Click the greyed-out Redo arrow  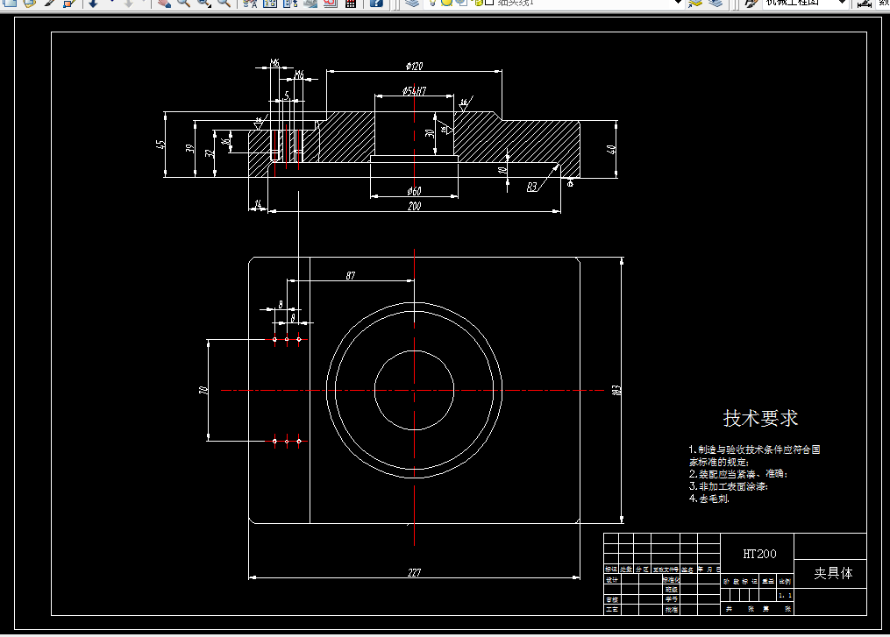128,3
